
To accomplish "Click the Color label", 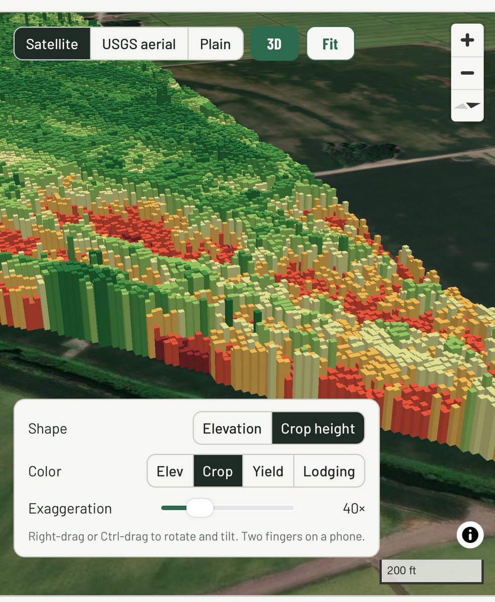I will click(45, 472).
